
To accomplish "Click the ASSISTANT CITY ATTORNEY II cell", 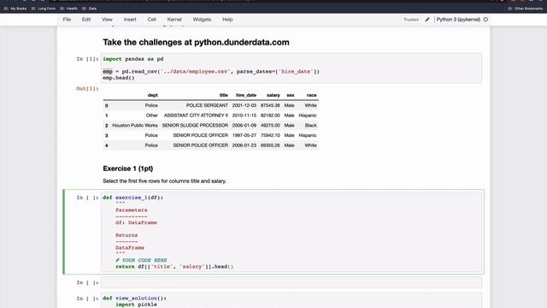I will coord(196,115).
